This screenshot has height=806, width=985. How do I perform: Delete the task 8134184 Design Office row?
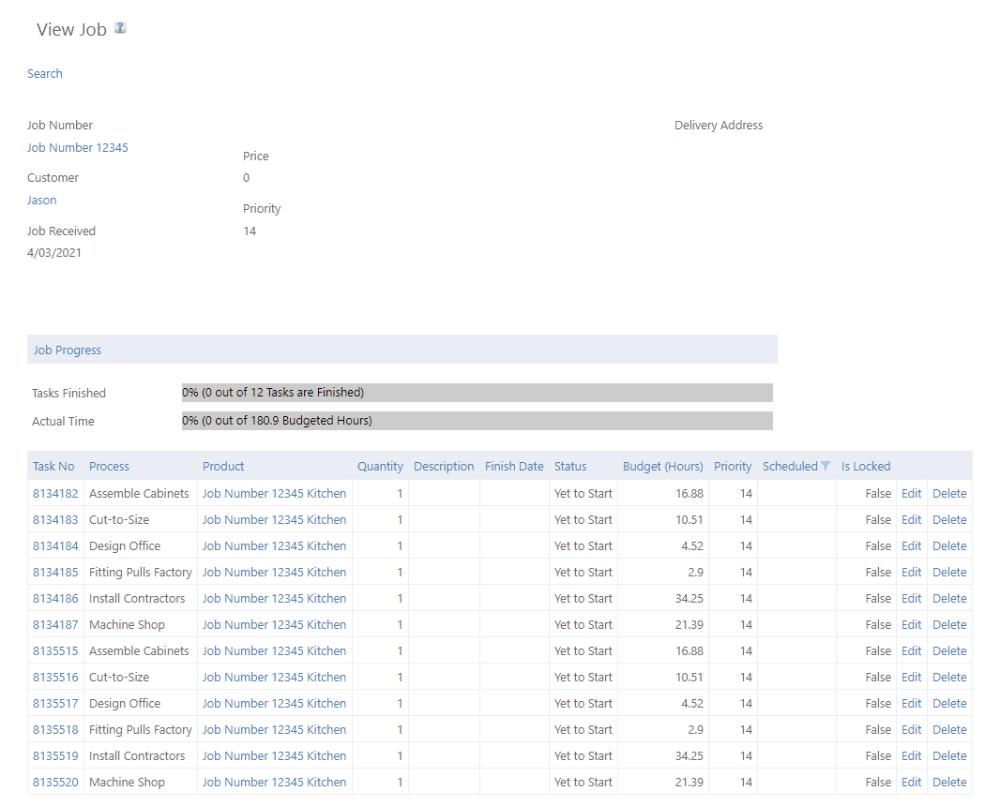pos(949,545)
